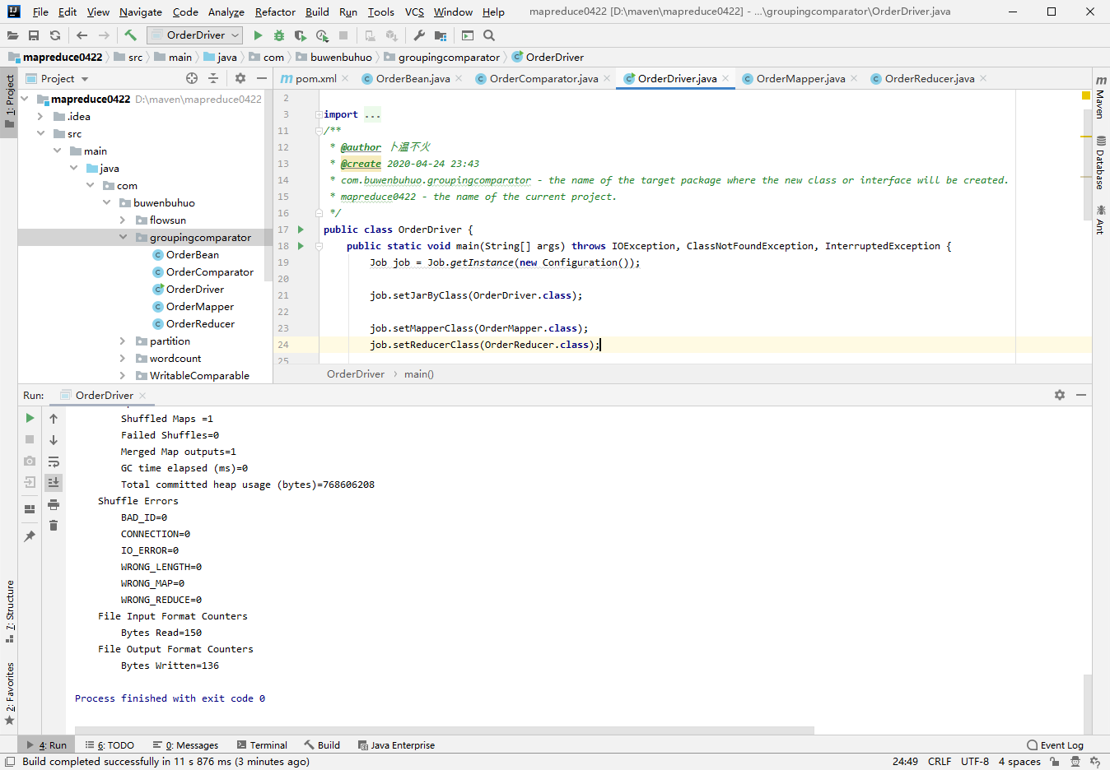Rerun OrderDriver in the Run panel
The width and height of the screenshot is (1110, 770).
pos(30,418)
